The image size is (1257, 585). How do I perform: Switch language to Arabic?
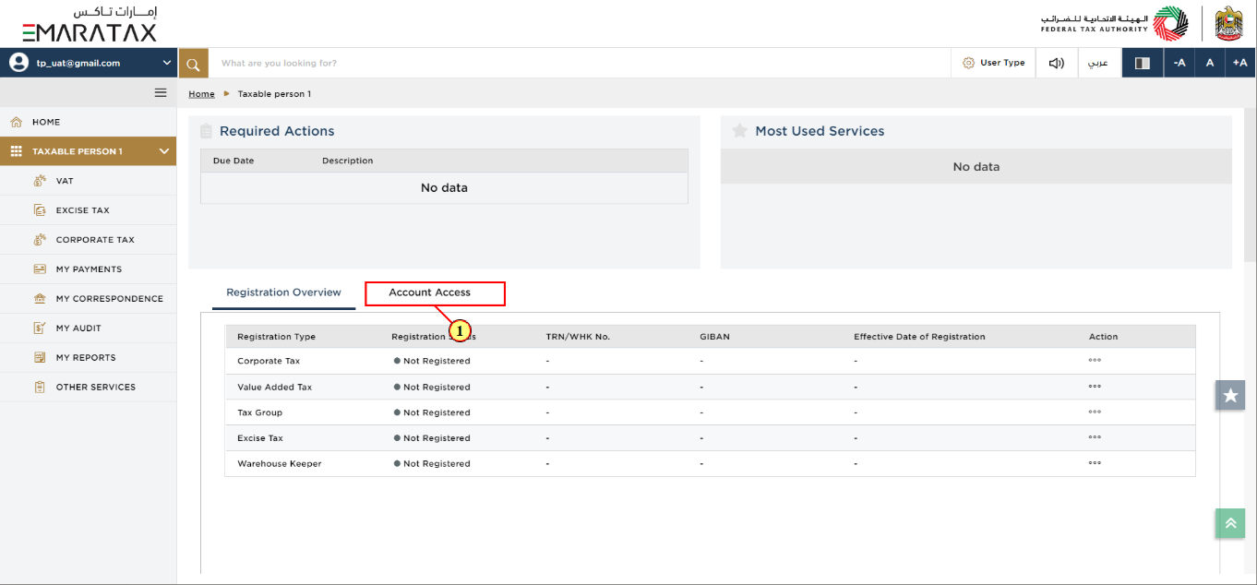pos(1098,63)
